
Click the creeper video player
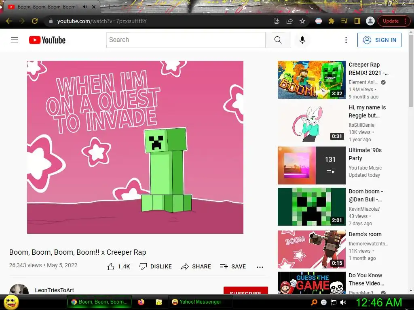pos(135,147)
